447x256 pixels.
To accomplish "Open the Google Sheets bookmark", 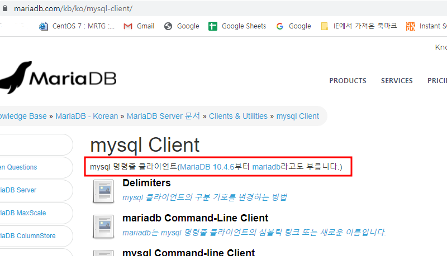I will click(x=237, y=26).
